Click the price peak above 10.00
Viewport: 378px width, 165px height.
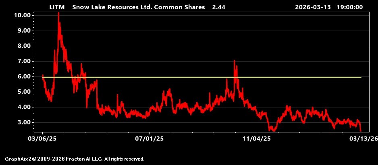point(58,14)
